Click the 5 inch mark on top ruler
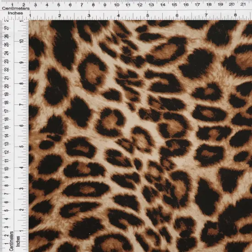Viewport: 252px width, 252px height. [x=148, y=16]
